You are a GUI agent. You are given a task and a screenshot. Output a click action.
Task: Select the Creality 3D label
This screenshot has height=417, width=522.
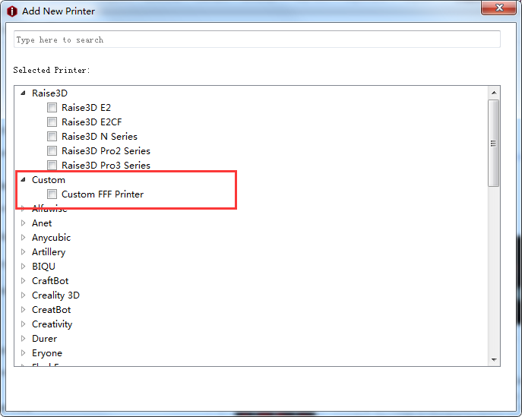[55, 295]
